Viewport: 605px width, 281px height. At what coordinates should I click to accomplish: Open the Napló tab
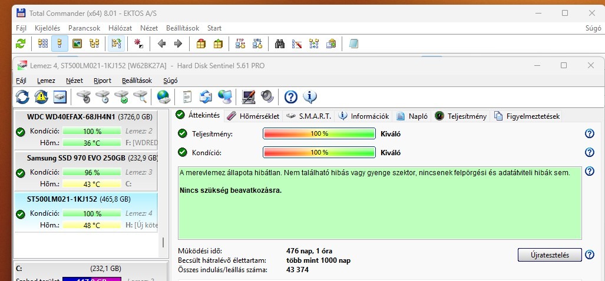[412, 116]
